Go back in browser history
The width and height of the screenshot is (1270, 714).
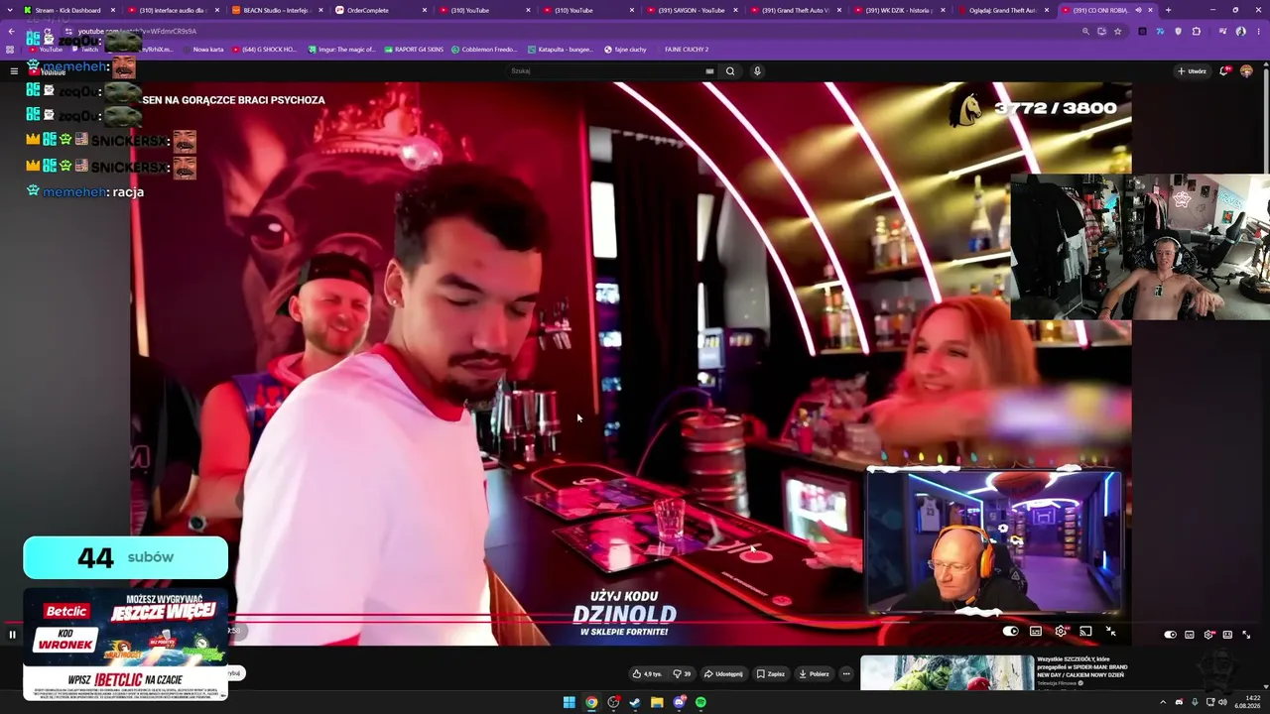[x=12, y=31]
